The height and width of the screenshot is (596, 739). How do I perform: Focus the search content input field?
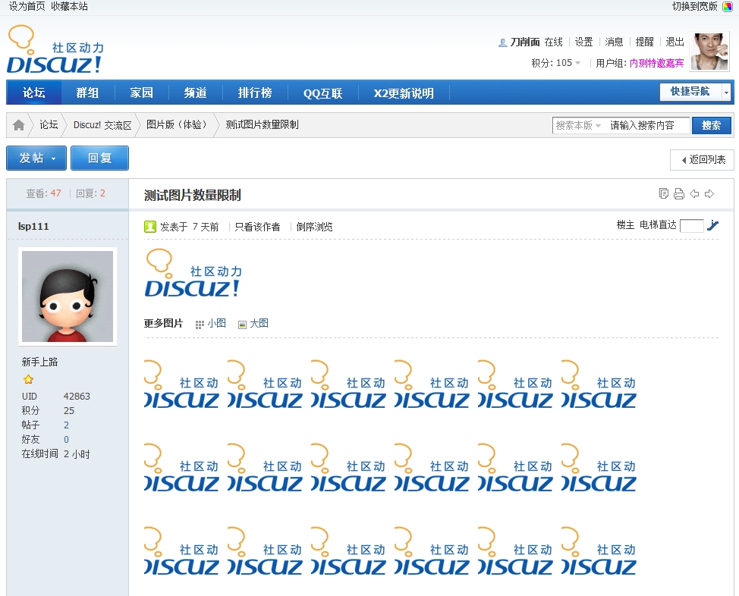click(x=647, y=125)
